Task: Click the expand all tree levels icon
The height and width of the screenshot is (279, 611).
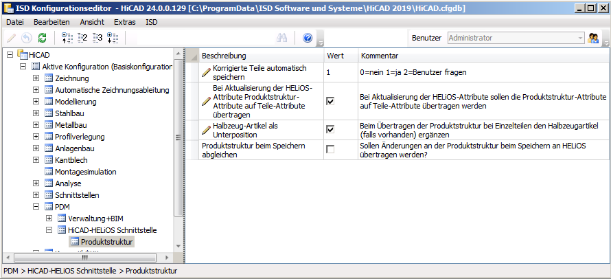Action: pyautogui.click(x=113, y=38)
